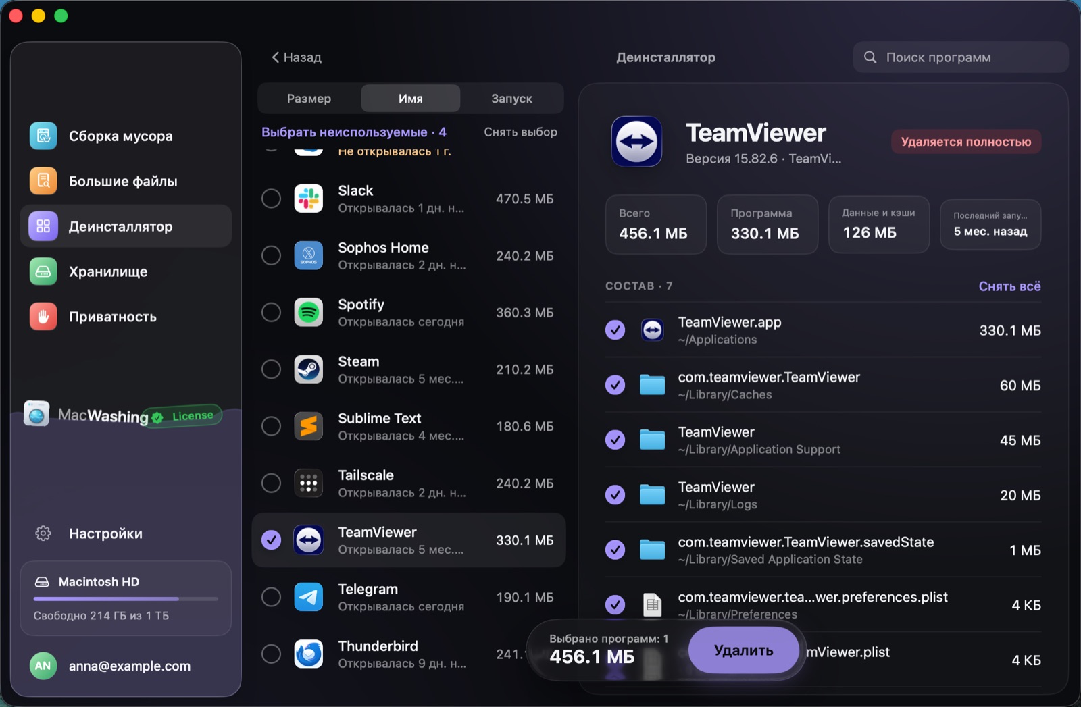Click the Удалить button
1081x707 pixels.
[743, 650]
